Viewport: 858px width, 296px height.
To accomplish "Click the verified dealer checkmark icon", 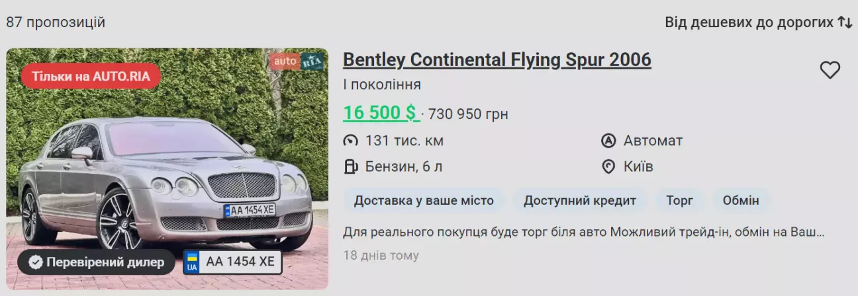I will point(36,262).
